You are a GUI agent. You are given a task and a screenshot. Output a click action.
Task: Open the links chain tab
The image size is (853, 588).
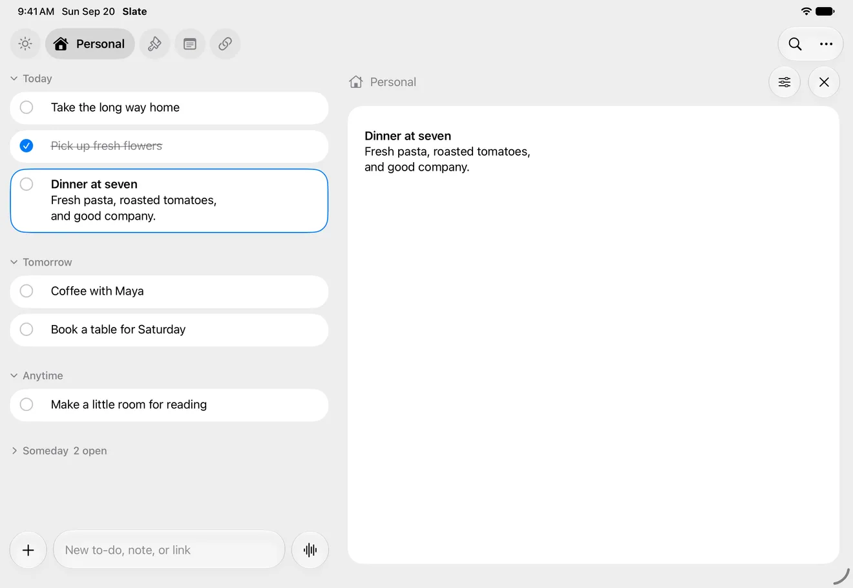click(x=225, y=44)
